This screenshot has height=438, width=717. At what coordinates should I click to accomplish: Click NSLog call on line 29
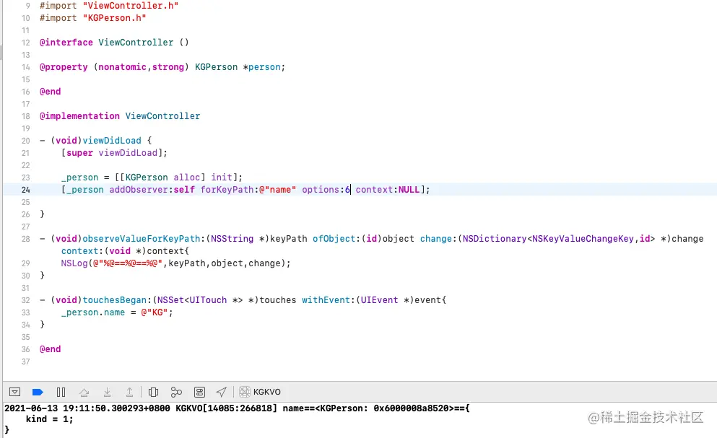[175, 263]
